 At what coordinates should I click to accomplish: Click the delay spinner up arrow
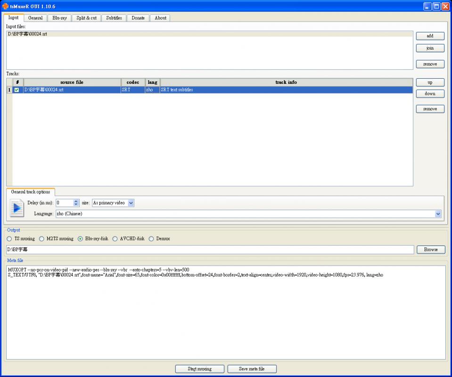(x=76, y=201)
